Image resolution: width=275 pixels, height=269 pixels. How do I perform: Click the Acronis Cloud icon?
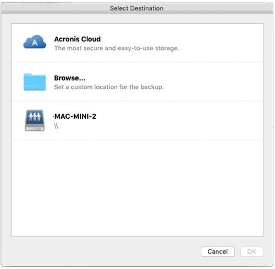coord(35,42)
